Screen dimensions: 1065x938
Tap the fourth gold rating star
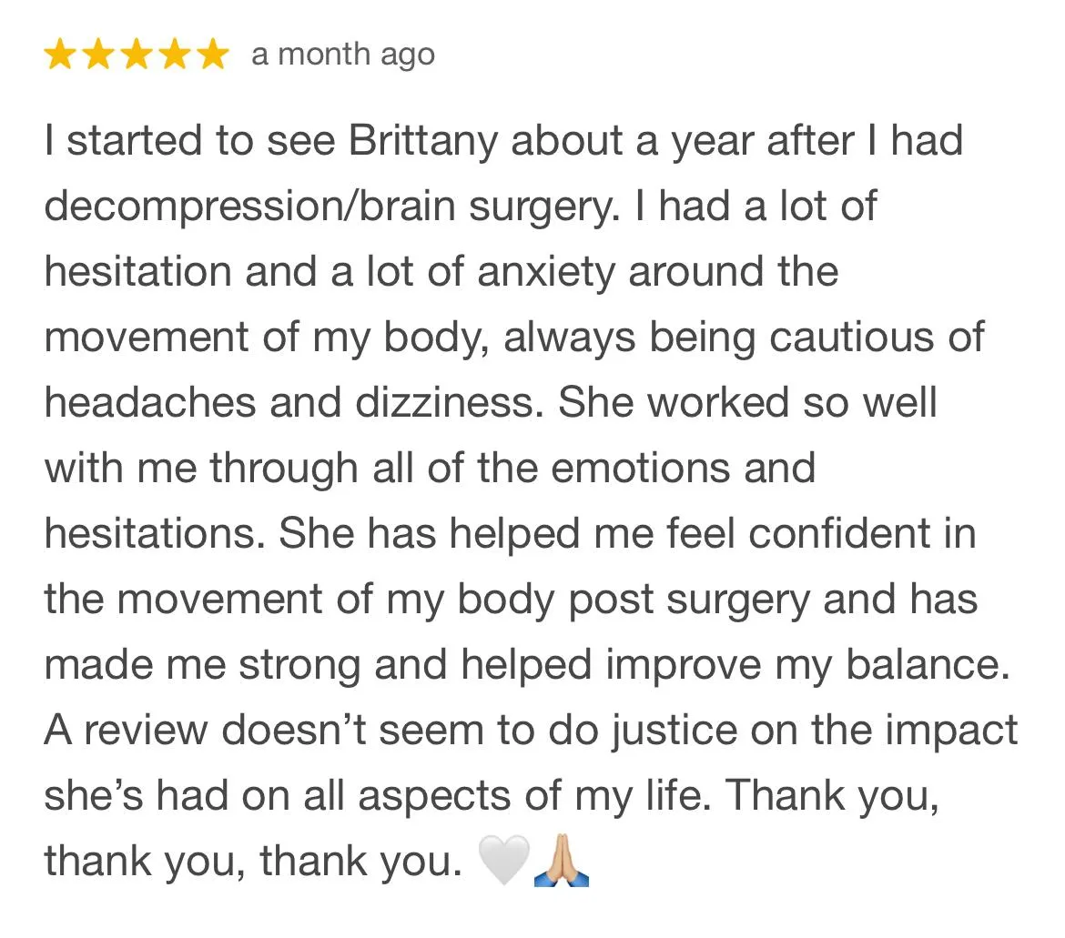pyautogui.click(x=176, y=55)
